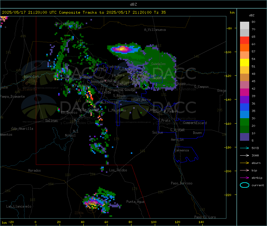The height and width of the screenshot is (226, 267).
Task: Click the Divisadero map label
Action: [64, 23]
